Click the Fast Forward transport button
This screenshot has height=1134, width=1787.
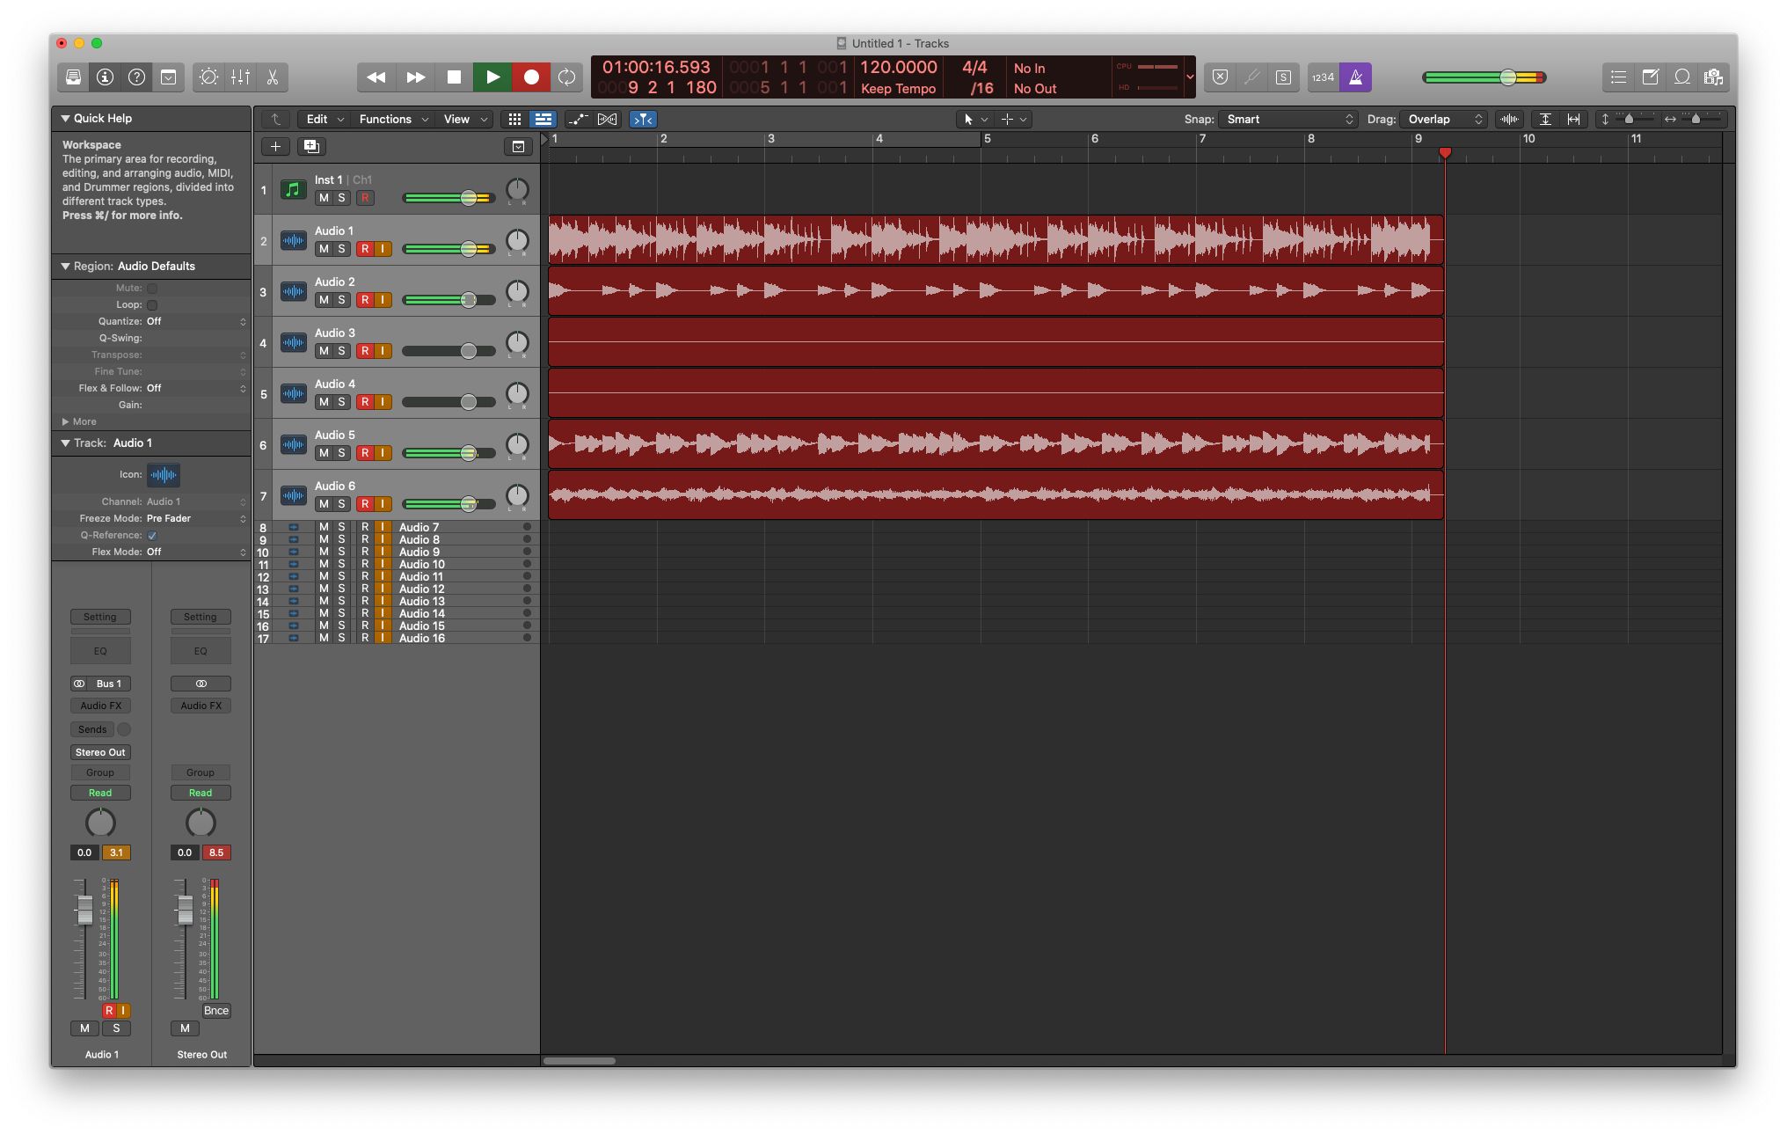(415, 77)
